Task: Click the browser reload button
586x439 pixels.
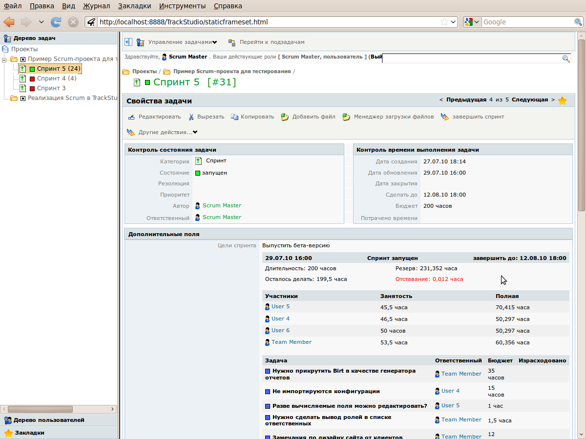Action: point(56,22)
